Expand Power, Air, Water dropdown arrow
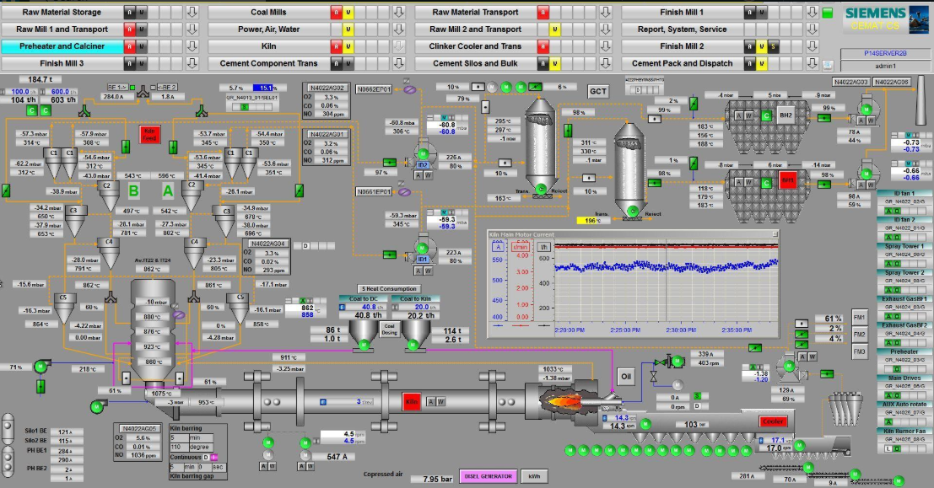This screenshot has height=488, width=934. tap(399, 29)
